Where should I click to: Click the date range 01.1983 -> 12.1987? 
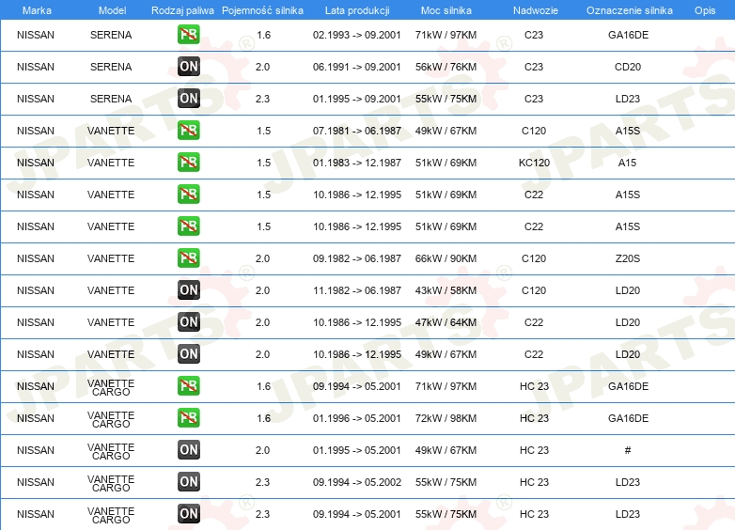tap(357, 163)
